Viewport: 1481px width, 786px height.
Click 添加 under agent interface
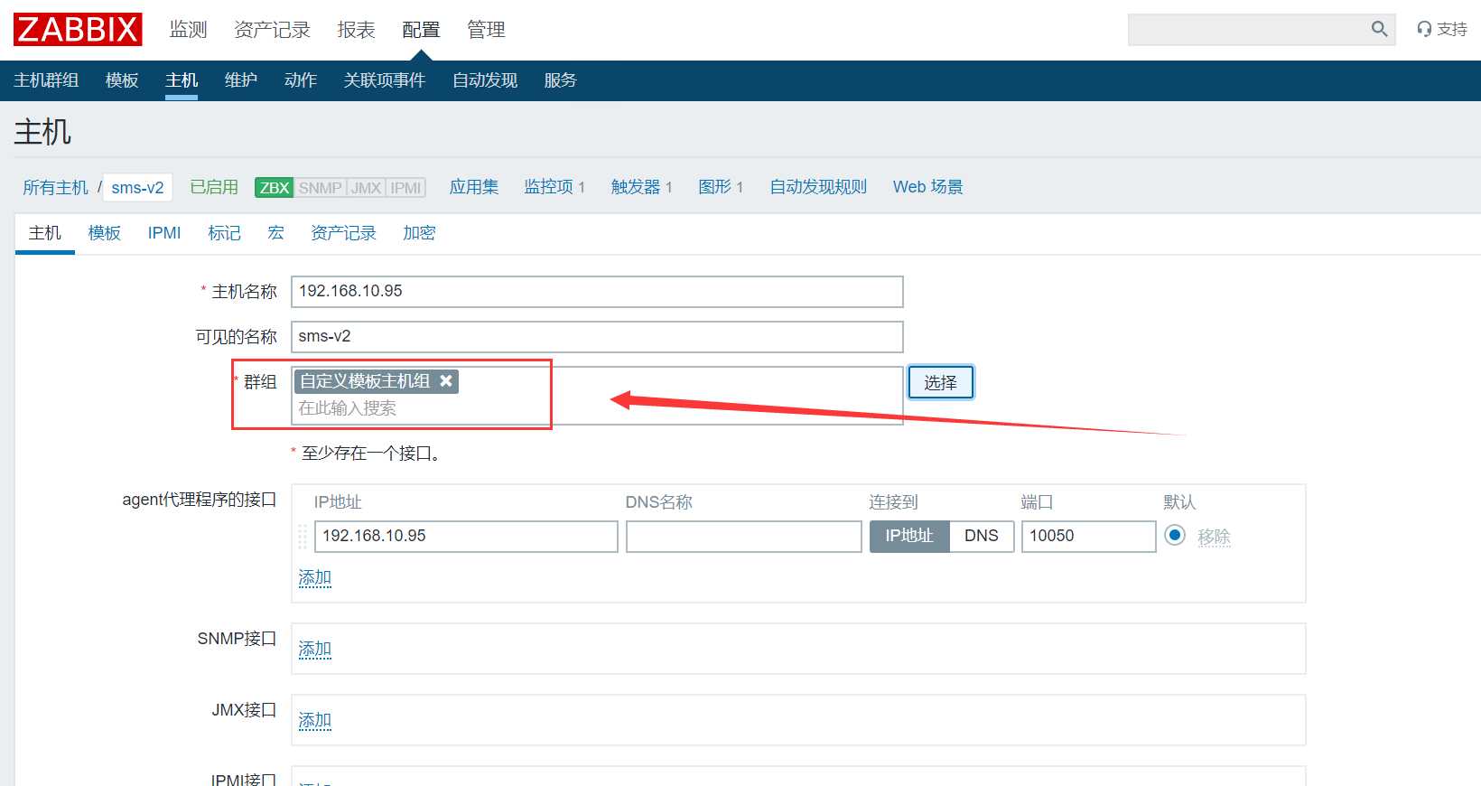pyautogui.click(x=315, y=577)
